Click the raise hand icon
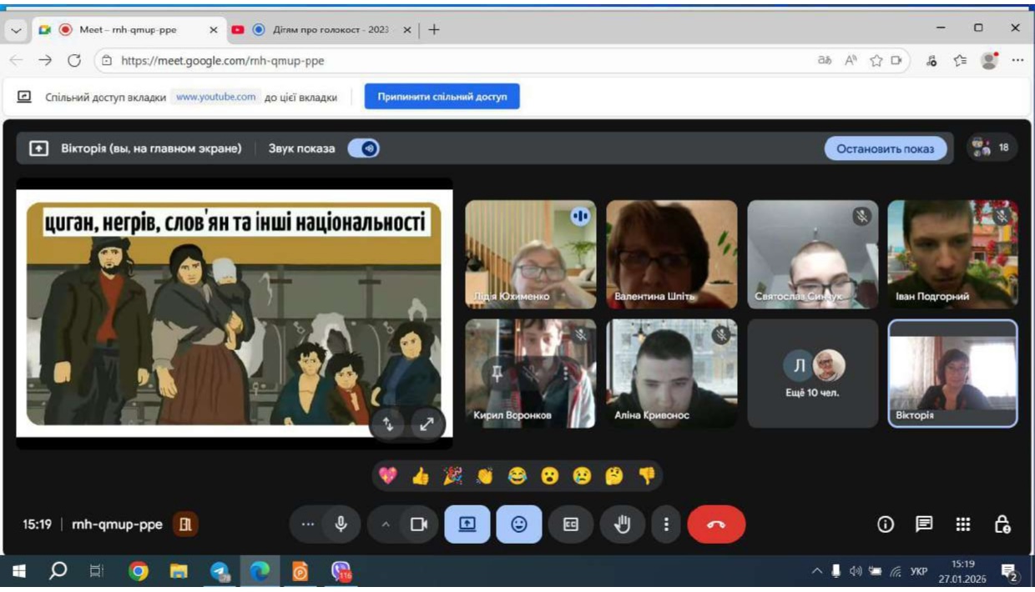The height and width of the screenshot is (592, 1035). [x=622, y=524]
